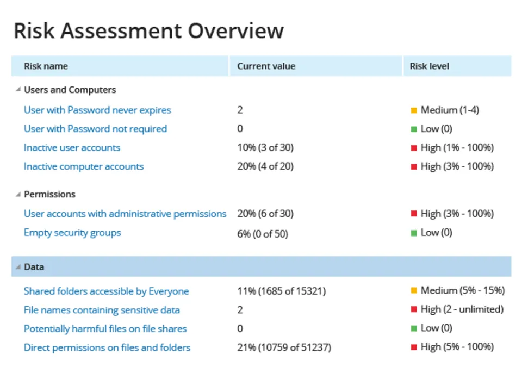
Task: Select the Data section header row
Action: pyautogui.click(x=261, y=267)
